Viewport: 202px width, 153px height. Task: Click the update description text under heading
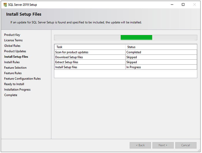[x=76, y=23]
